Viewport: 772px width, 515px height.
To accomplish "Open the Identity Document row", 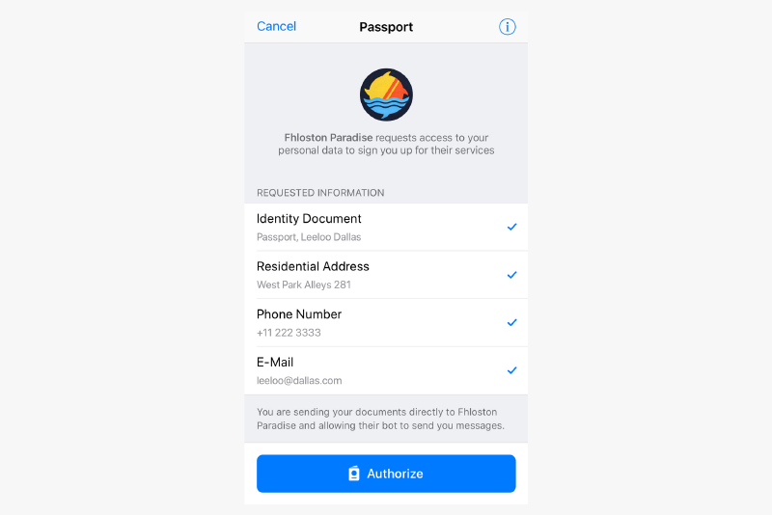I will pyautogui.click(x=386, y=227).
